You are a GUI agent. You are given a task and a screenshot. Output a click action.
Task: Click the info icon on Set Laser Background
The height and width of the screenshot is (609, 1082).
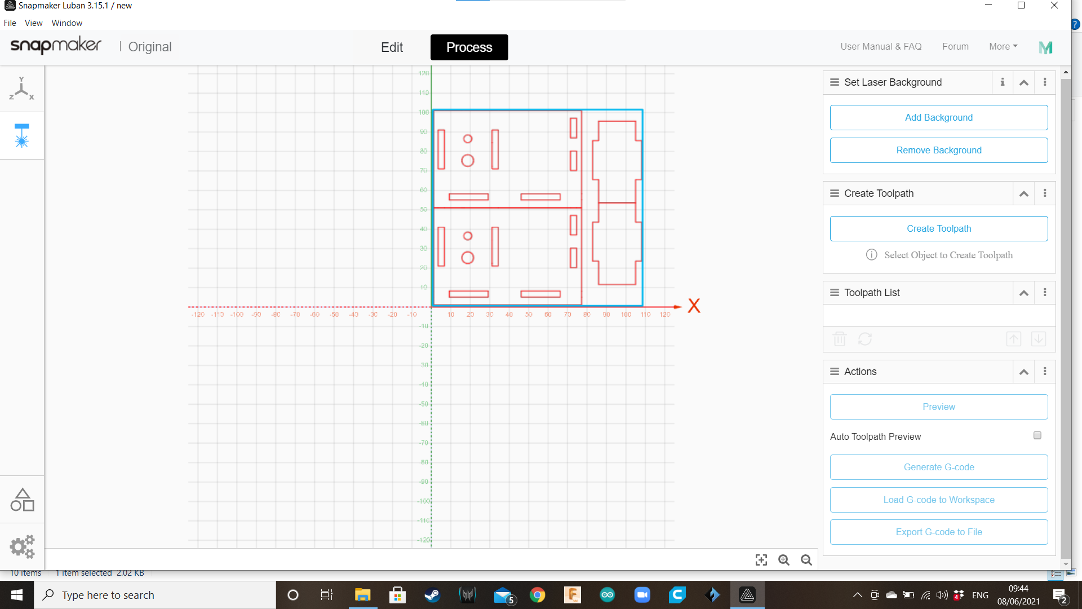(1002, 82)
